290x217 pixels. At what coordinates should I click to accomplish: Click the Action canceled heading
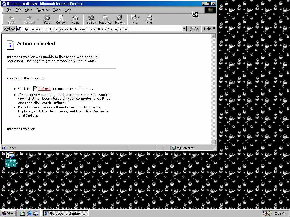pos(36,44)
